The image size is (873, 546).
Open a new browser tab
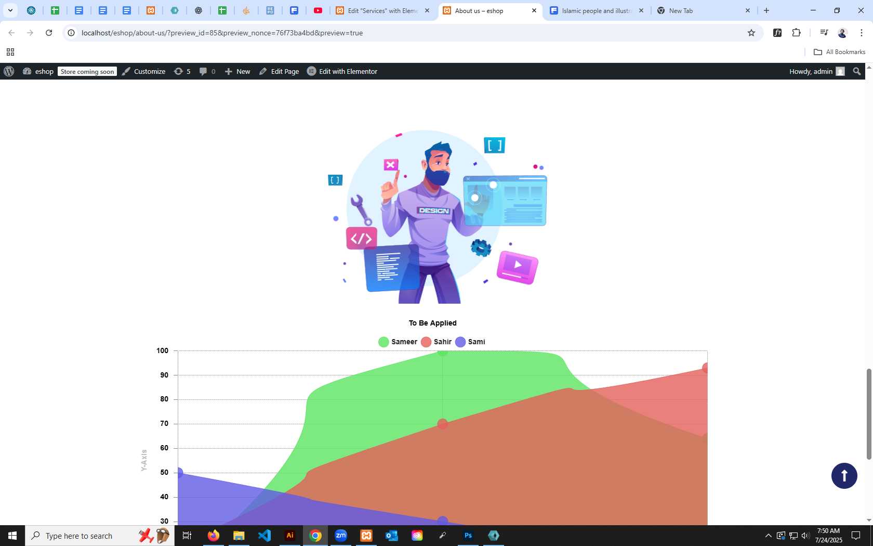point(766,10)
